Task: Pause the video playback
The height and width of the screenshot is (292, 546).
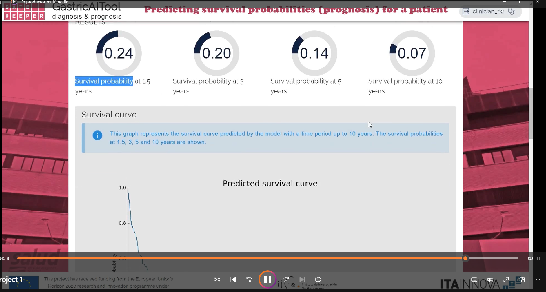Action: click(x=267, y=280)
